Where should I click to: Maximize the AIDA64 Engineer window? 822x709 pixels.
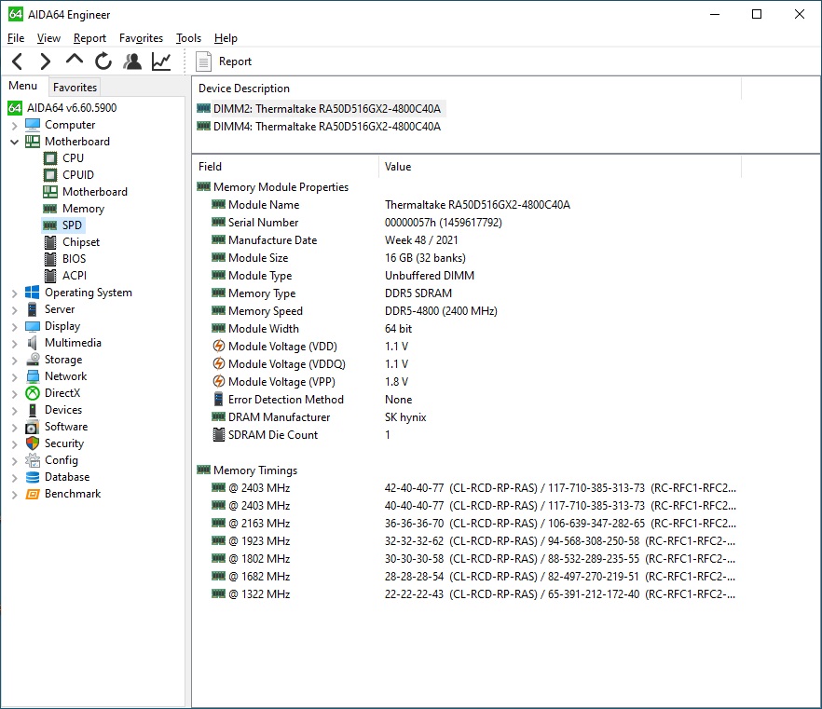(757, 14)
